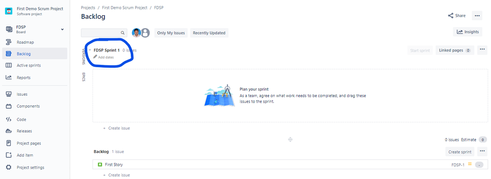Click the Add dates pencil icon
The height and width of the screenshot is (179, 491).
pyautogui.click(x=95, y=57)
